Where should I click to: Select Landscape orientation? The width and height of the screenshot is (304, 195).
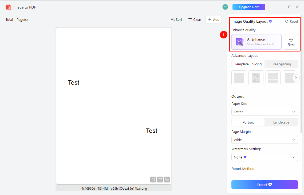pos(281,122)
